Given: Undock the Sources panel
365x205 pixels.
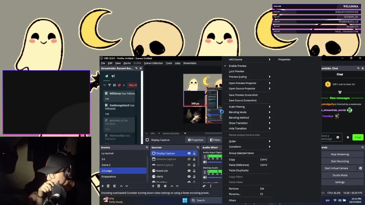Looking at the screenshot, I should (x=198, y=147).
